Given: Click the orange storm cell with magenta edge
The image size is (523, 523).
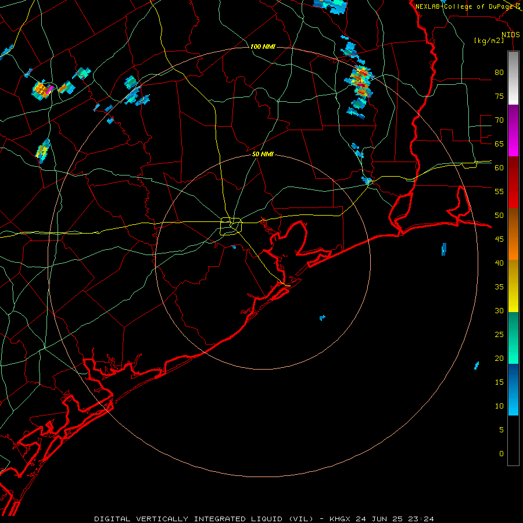Looking at the screenshot, I should coord(43,89).
